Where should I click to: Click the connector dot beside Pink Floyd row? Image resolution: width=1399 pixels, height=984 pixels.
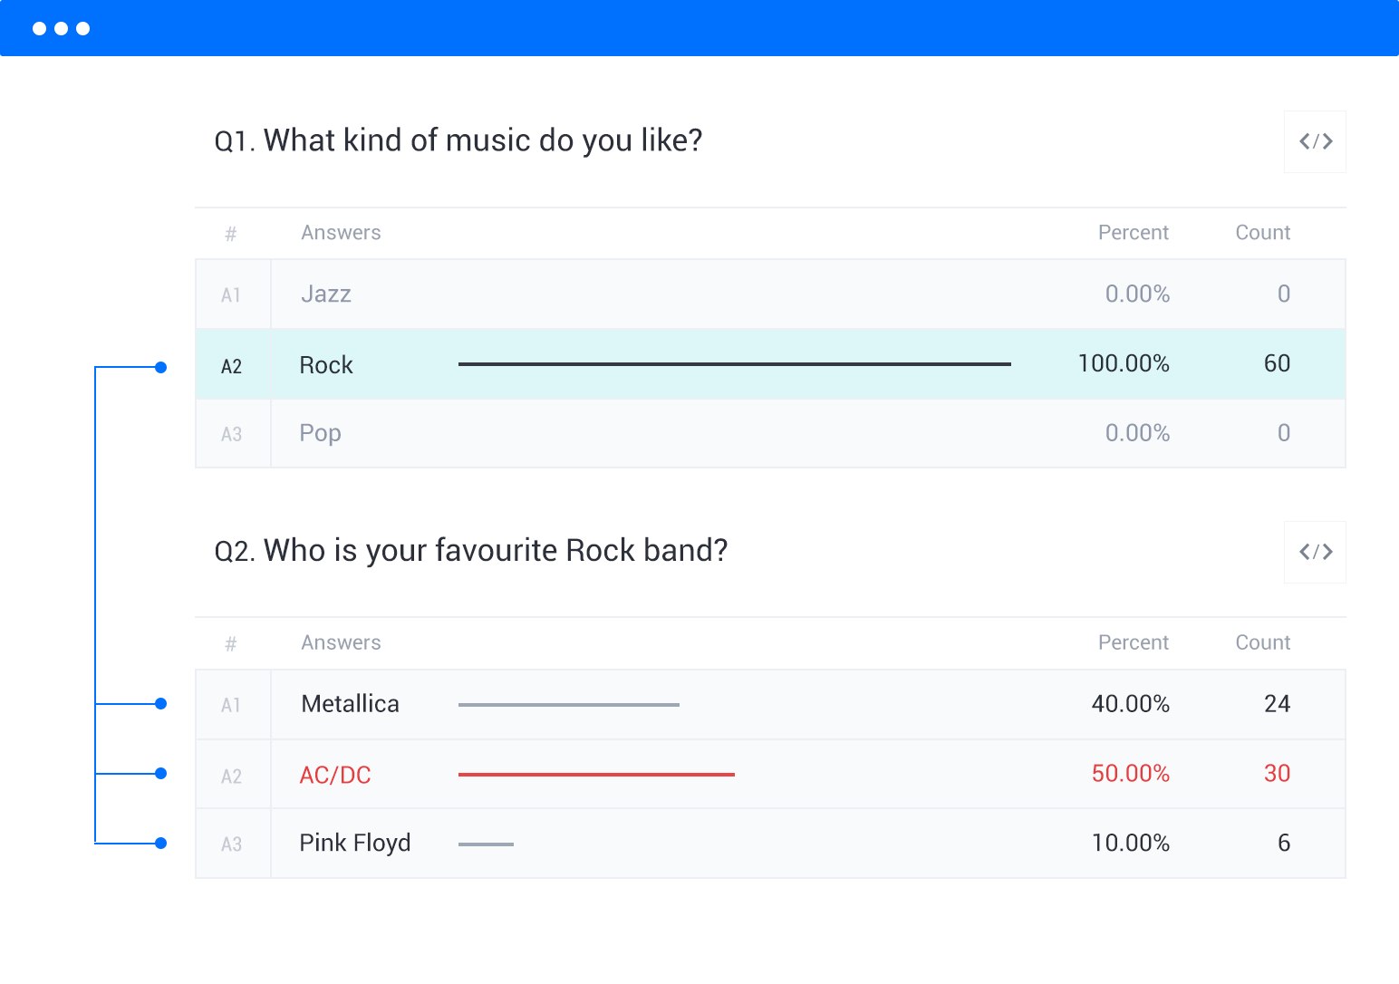[x=160, y=843]
